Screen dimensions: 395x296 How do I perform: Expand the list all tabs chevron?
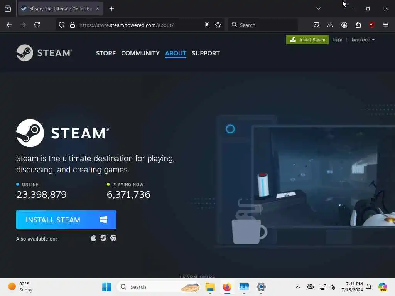pyautogui.click(x=318, y=8)
